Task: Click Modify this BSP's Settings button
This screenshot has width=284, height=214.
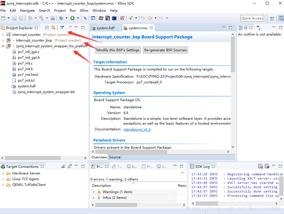Action: click(118, 50)
